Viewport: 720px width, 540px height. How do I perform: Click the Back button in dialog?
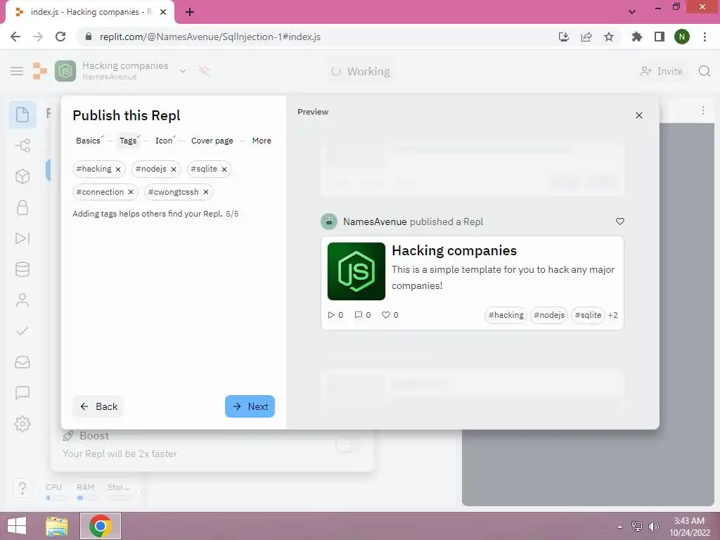[x=98, y=406]
